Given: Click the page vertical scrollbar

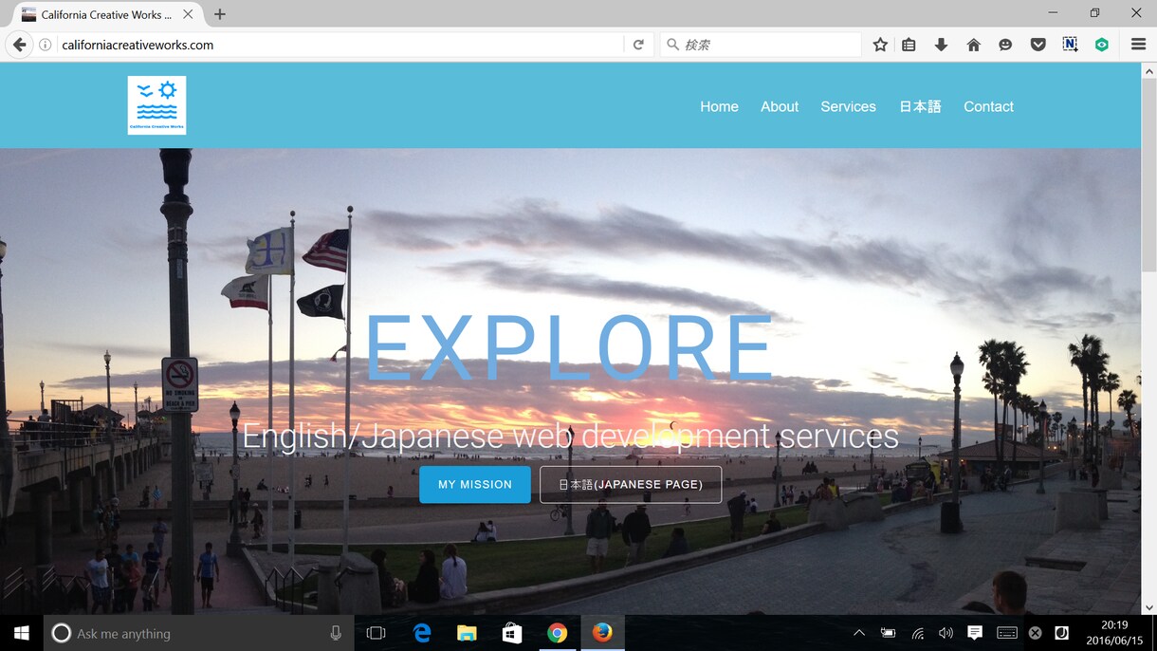Looking at the screenshot, I should tap(1148, 339).
